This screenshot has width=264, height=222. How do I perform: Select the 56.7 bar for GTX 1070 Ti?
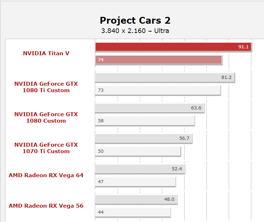(144, 138)
